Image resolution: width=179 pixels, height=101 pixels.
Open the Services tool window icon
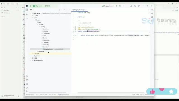tap(27, 76)
